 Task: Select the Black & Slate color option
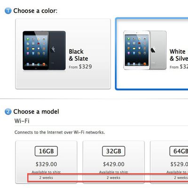[x=63, y=54]
